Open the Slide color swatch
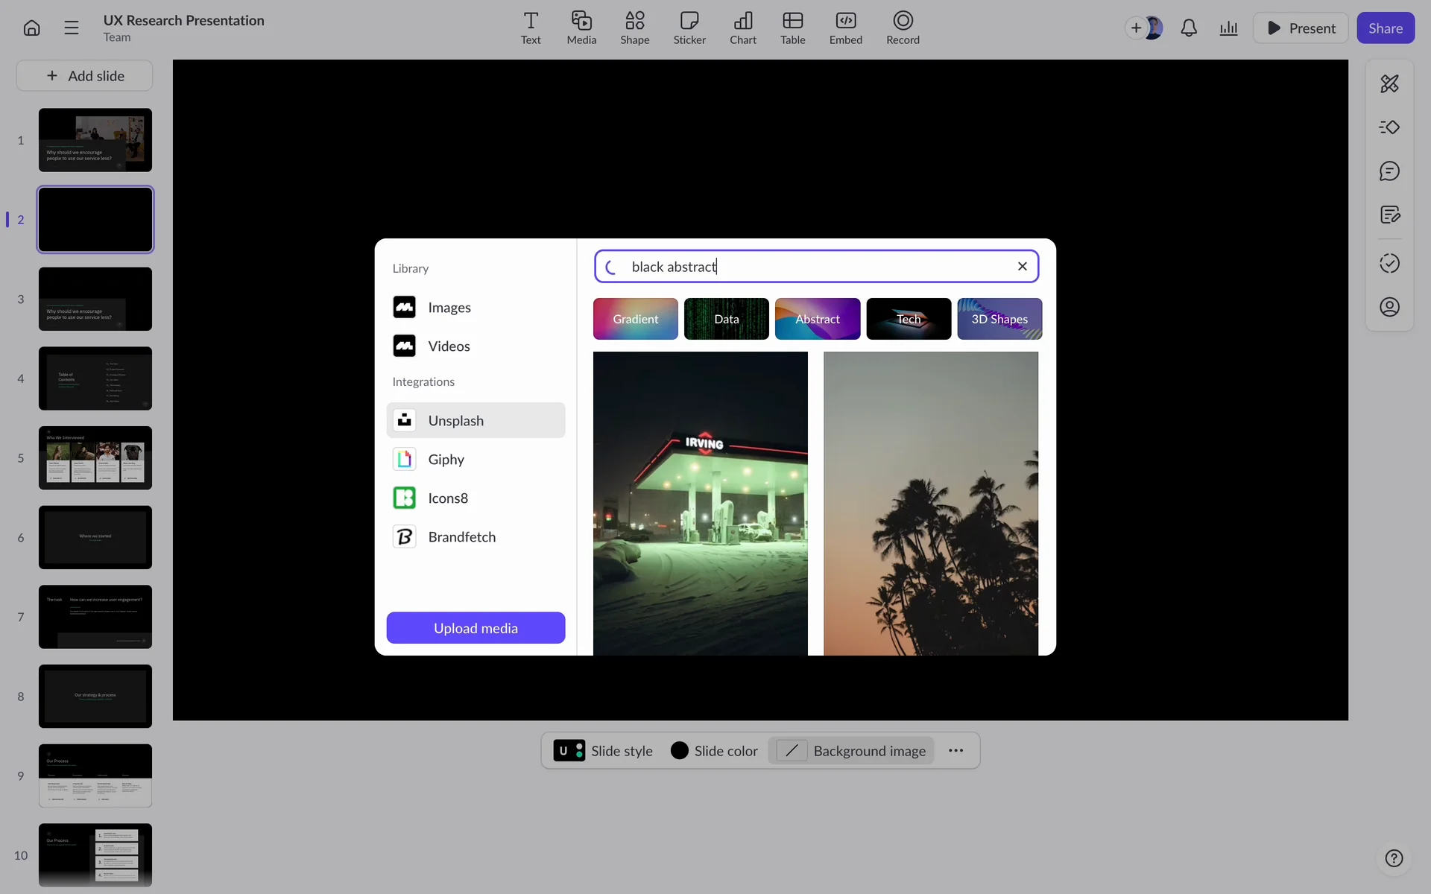This screenshot has height=894, width=1431. (679, 750)
